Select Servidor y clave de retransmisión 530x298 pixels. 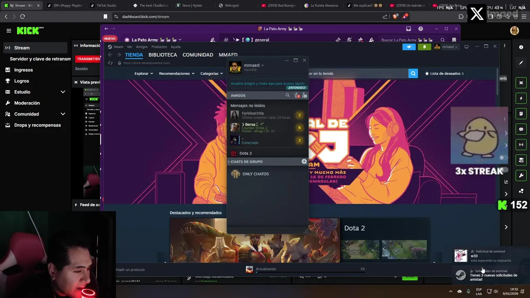(x=40, y=59)
